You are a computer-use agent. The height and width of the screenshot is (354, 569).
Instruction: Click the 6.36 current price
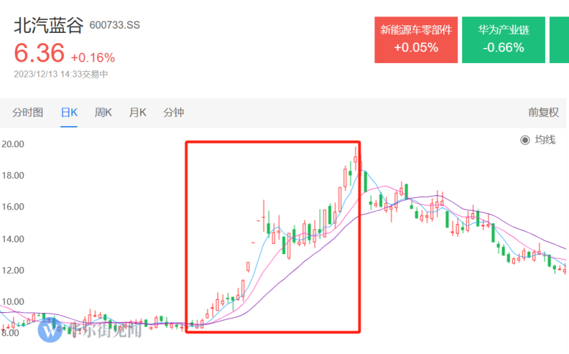[x=39, y=53]
